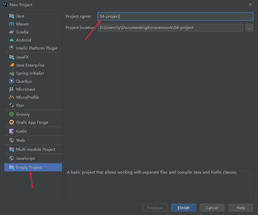258x215 pixels.
Task: Click the Android robot icon
Action: tap(12, 40)
